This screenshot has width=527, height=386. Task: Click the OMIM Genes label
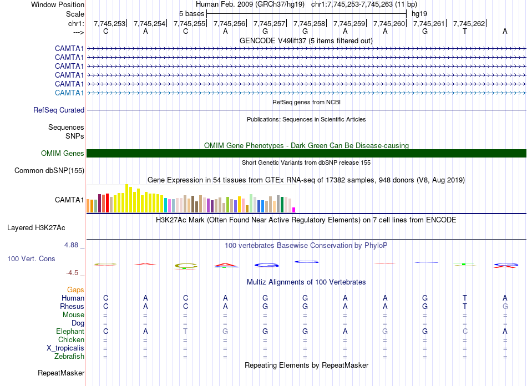62,153
